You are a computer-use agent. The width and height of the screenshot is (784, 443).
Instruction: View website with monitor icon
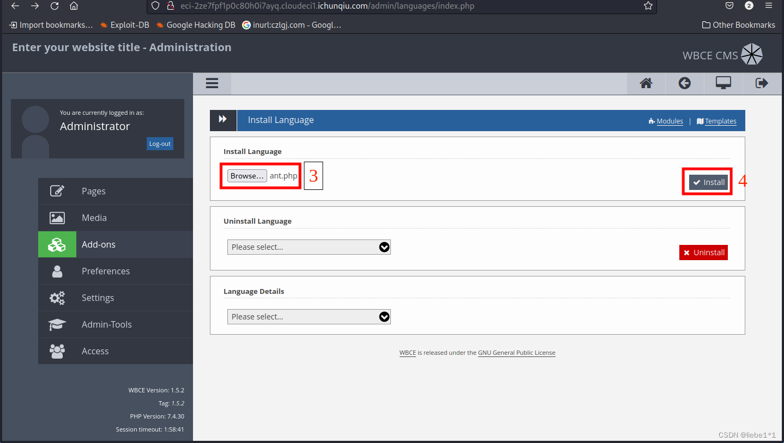(x=723, y=83)
